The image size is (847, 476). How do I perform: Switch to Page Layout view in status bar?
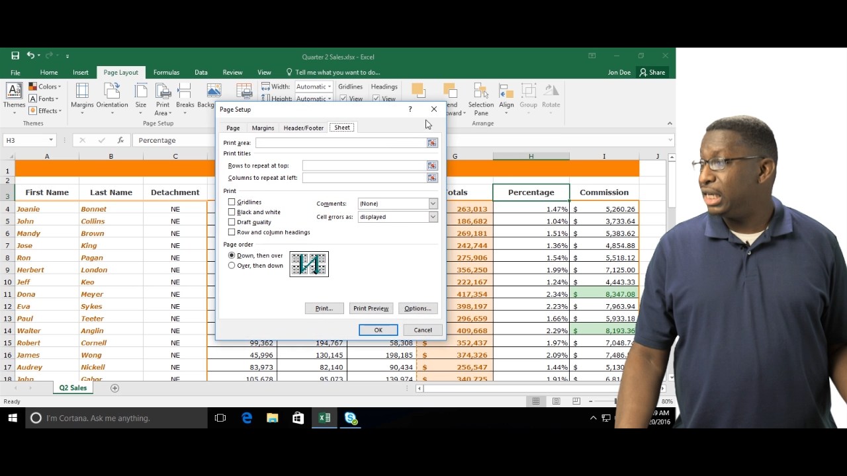coord(557,401)
